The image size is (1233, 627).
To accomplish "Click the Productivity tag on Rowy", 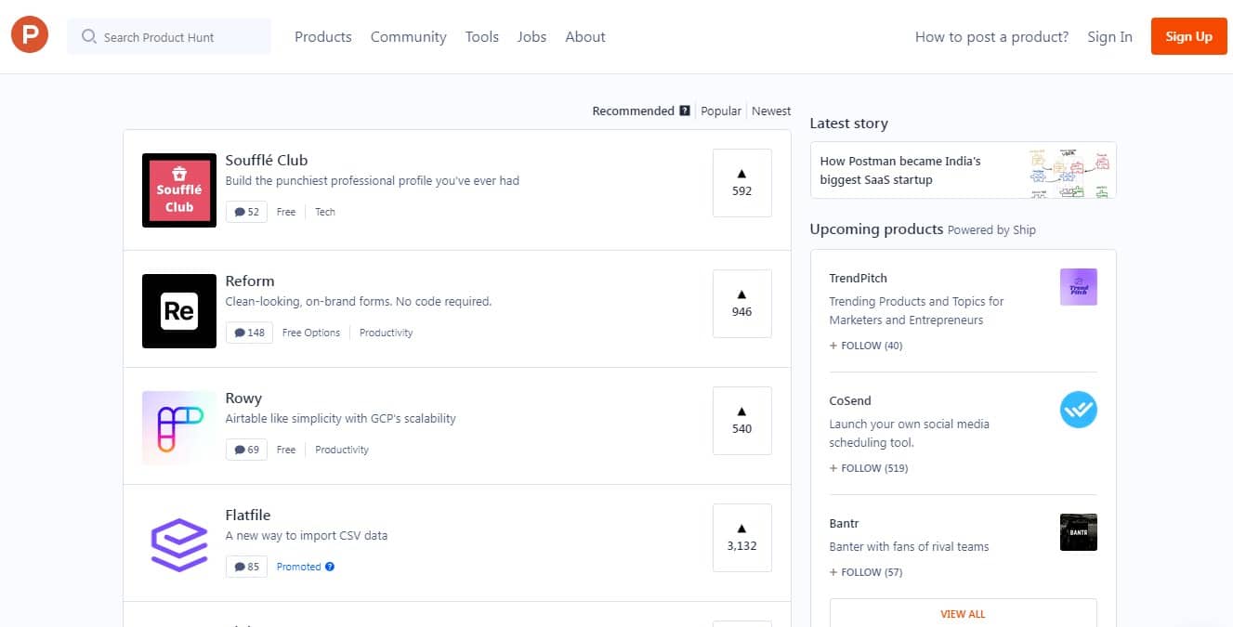I will (x=342, y=450).
